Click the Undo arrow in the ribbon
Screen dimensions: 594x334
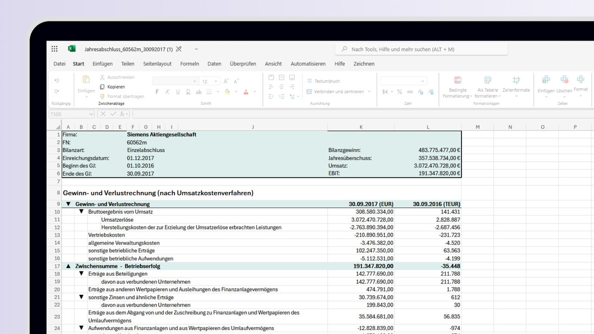click(x=57, y=81)
